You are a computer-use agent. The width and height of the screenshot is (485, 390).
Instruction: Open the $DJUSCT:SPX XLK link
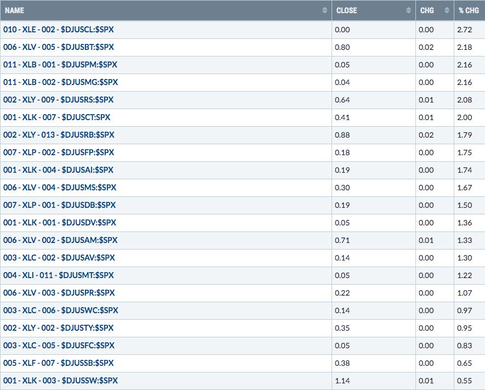56,117
